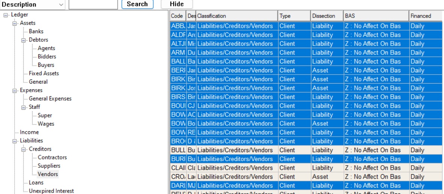Select Debtors tree label

(39, 40)
